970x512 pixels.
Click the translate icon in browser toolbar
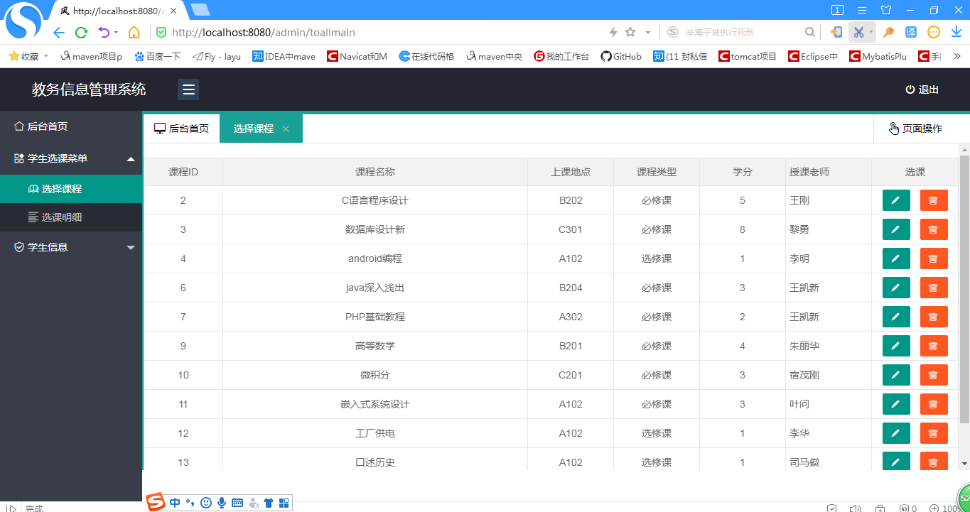coord(911,32)
